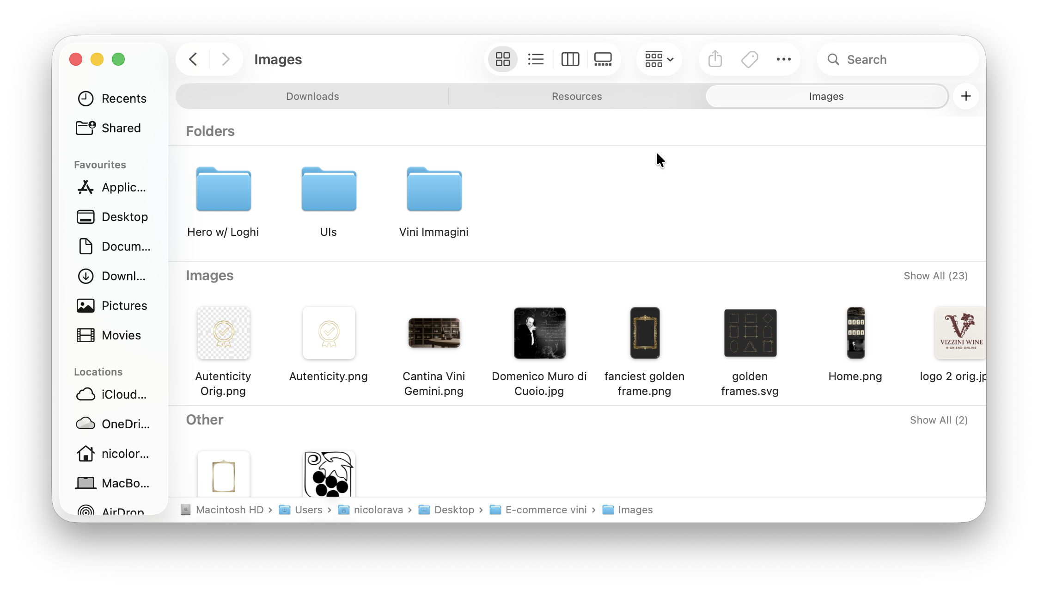
Task: Open the Share menu icon
Action: 715,59
